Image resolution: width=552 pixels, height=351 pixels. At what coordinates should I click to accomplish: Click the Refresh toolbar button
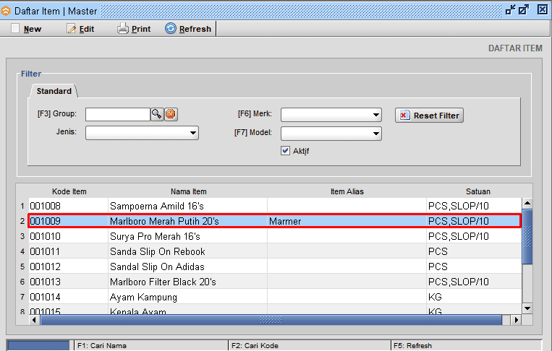point(188,29)
